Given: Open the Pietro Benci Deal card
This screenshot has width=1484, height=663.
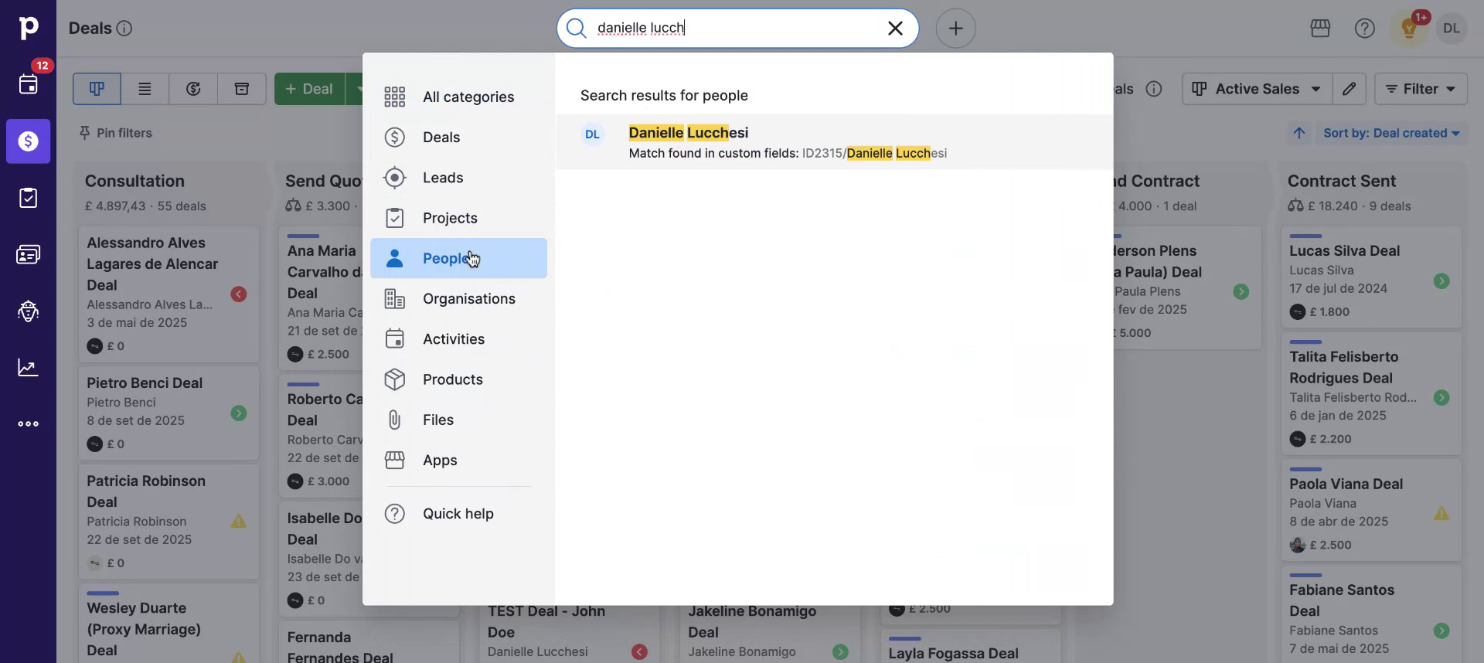Looking at the screenshot, I should coord(168,413).
